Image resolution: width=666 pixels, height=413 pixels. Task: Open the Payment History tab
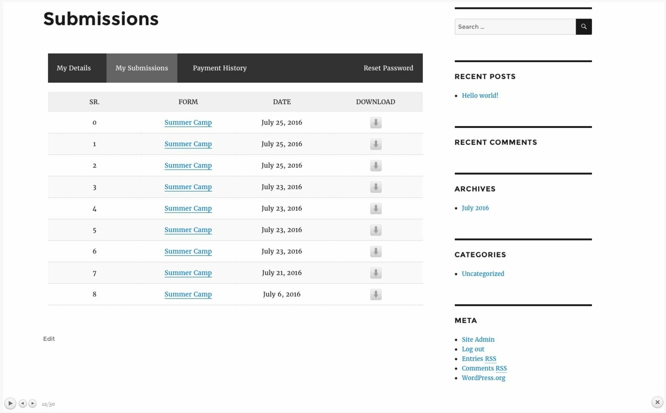pyautogui.click(x=219, y=68)
